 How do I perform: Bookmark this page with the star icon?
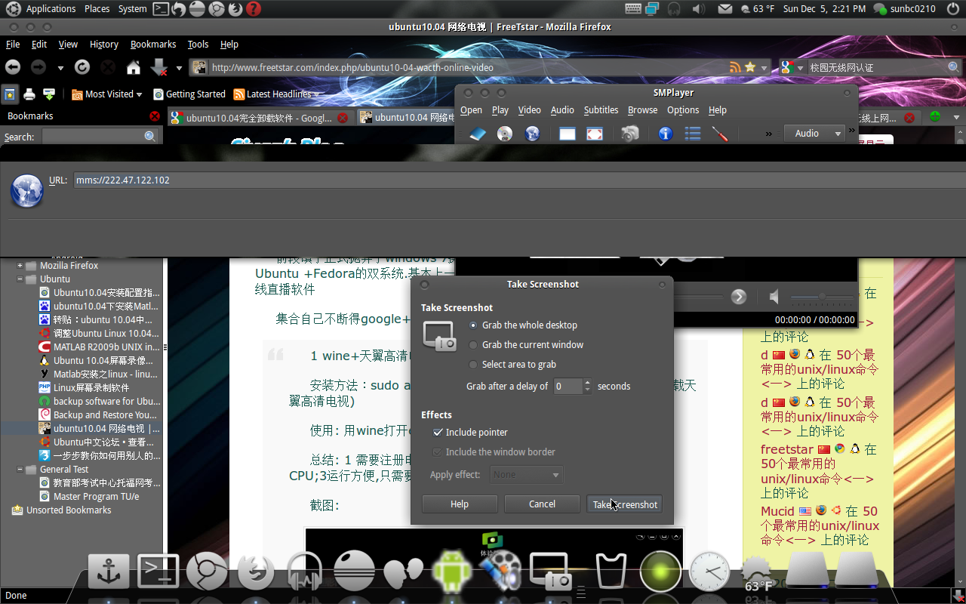[750, 67]
